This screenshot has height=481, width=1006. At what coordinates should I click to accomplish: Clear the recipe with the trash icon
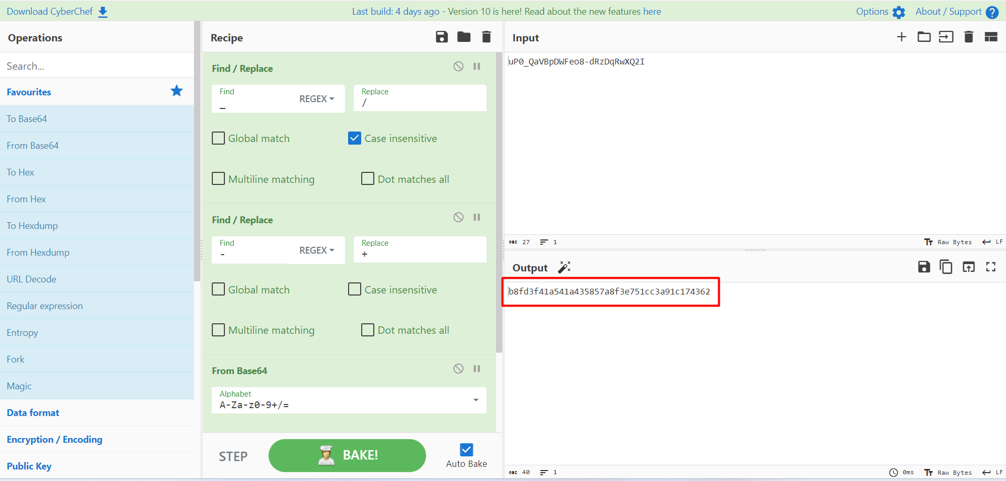tap(486, 37)
